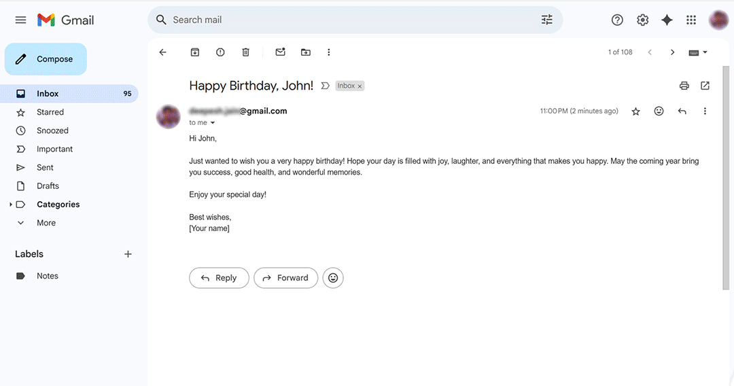Click the 'Labels' section heading
734x386 pixels.
pos(29,254)
